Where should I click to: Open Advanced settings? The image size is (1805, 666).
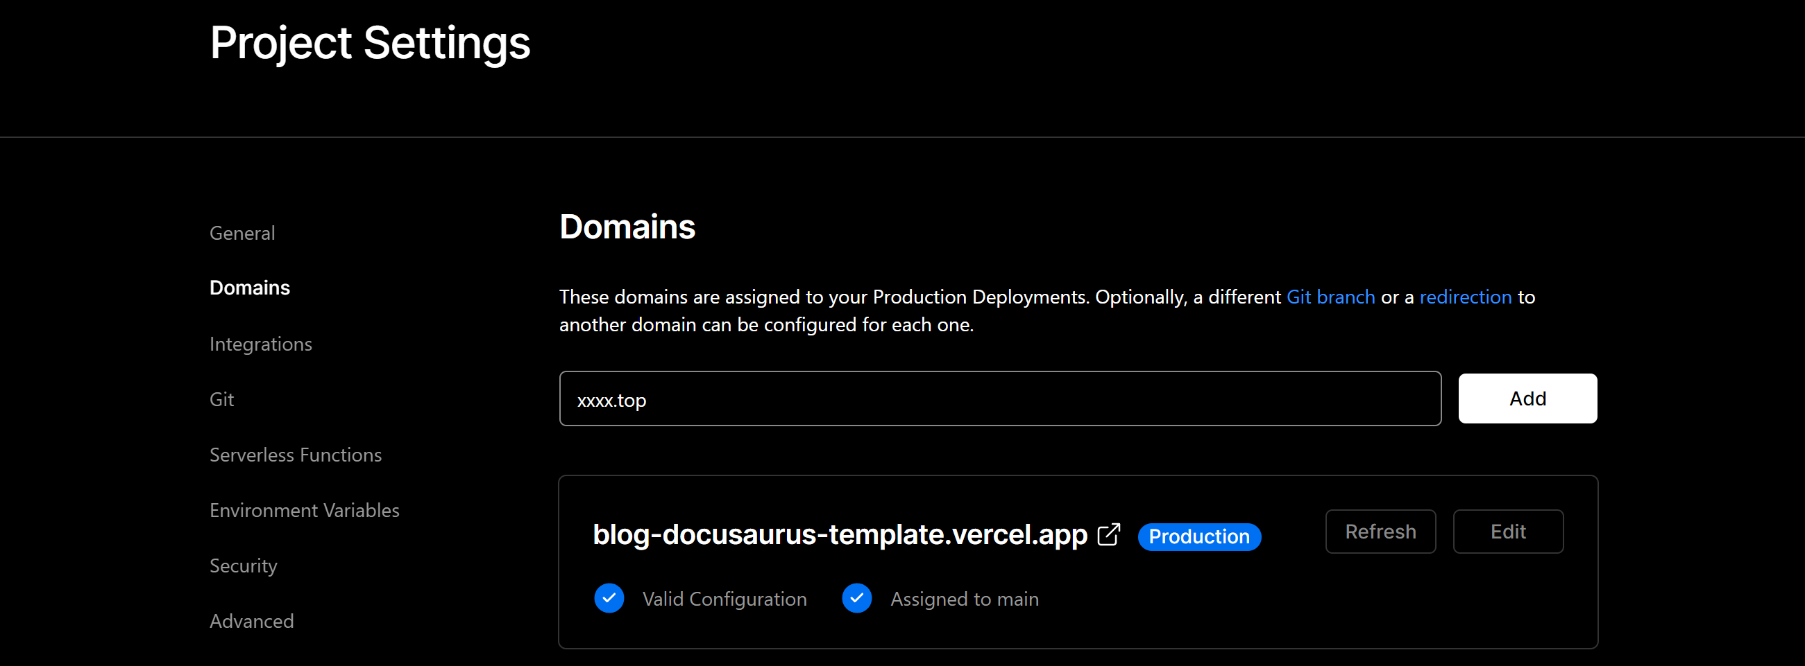(251, 621)
